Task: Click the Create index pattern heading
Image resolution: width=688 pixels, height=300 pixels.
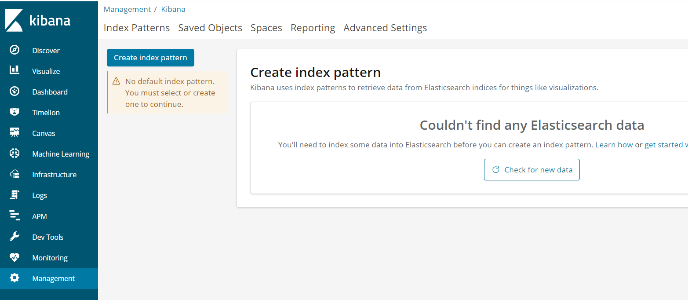Action: point(315,72)
